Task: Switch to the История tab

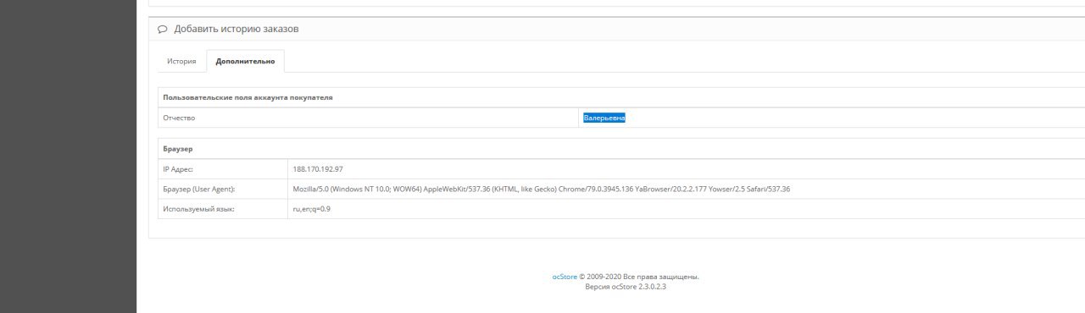Action: pos(181,61)
